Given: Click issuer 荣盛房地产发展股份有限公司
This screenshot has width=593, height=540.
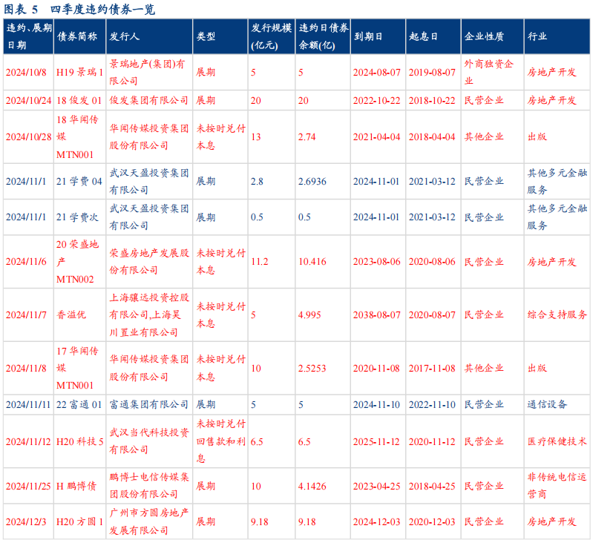Looking at the screenshot, I should click(x=149, y=262).
